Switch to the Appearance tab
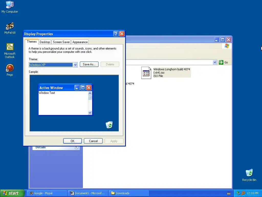 pos(80,42)
